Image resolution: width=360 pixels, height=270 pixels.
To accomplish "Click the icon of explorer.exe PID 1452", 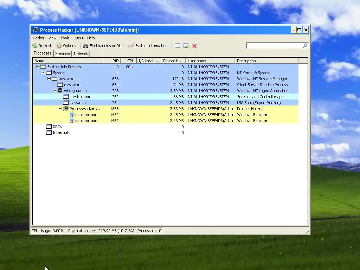I will tap(72, 121).
